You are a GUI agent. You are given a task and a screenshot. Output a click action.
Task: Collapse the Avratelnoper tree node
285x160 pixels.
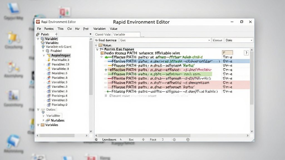(x=44, y=55)
